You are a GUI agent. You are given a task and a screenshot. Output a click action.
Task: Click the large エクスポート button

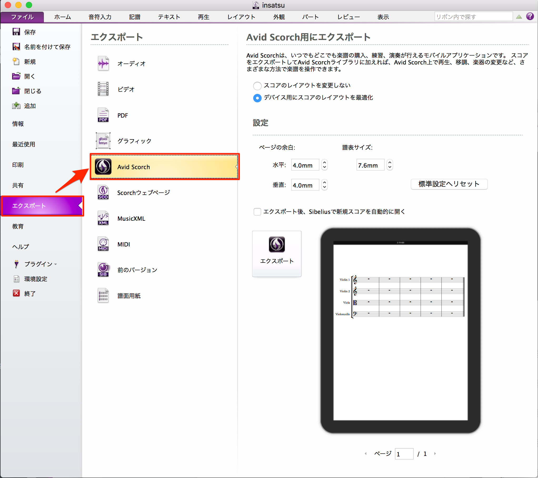277,253
